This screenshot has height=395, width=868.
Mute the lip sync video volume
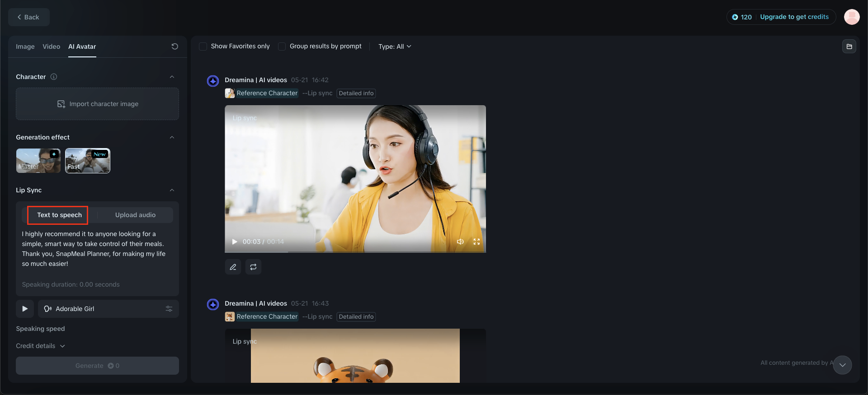tap(460, 242)
